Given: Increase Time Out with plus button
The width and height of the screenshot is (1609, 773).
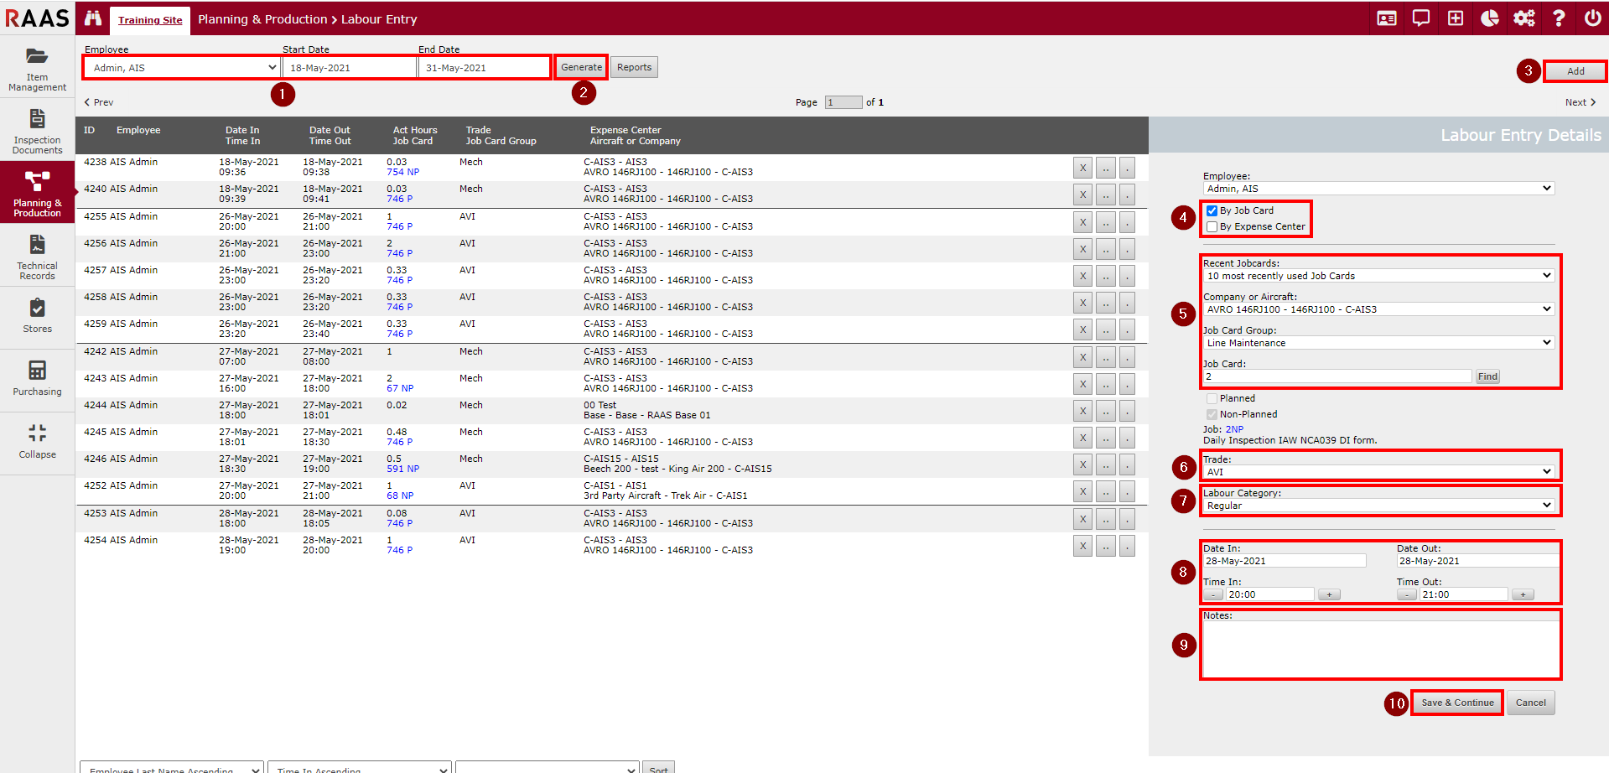Looking at the screenshot, I should coord(1523,595).
